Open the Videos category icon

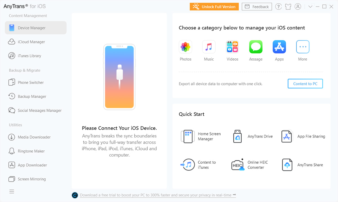(232, 47)
